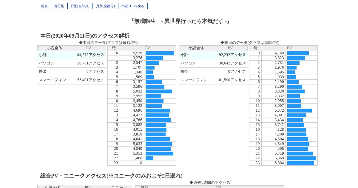Click yesterday's PV value 2,731

(279, 63)
